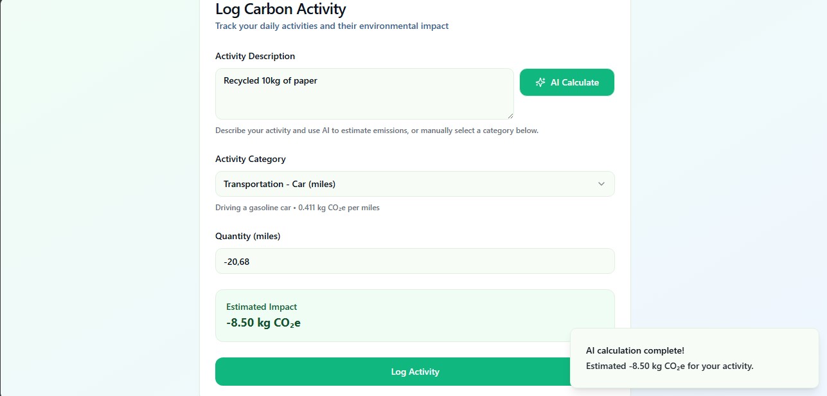
Task: Click the 'Describe your activity' helper text
Action: pyautogui.click(x=377, y=130)
